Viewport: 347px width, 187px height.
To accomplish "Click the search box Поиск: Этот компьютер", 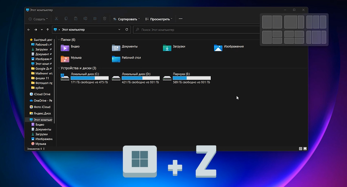I will pos(196,30).
